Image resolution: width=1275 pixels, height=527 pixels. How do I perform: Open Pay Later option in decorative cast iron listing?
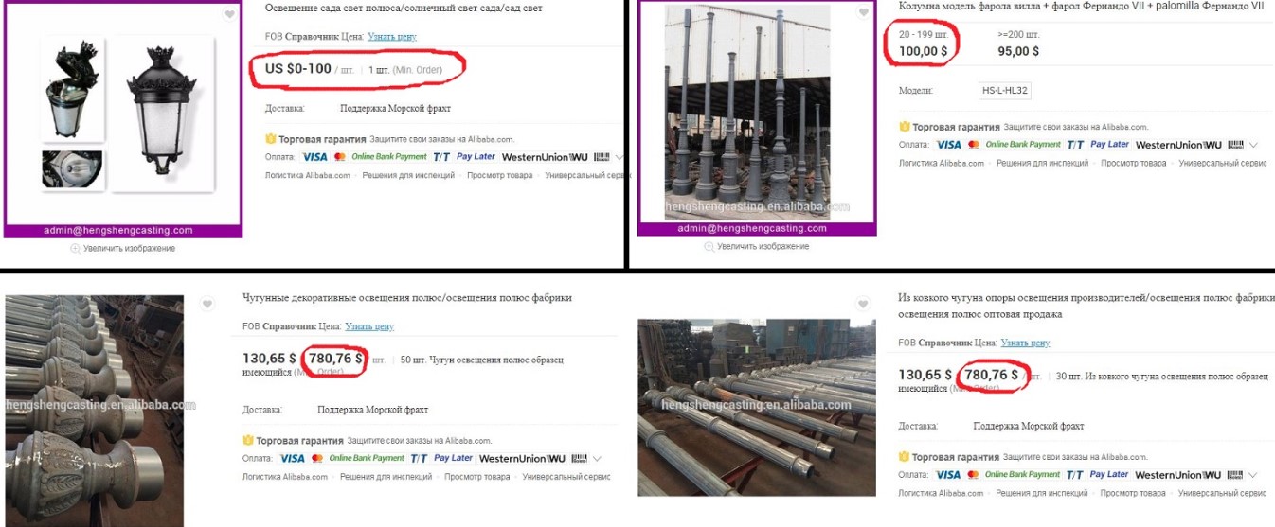pyautogui.click(x=454, y=458)
